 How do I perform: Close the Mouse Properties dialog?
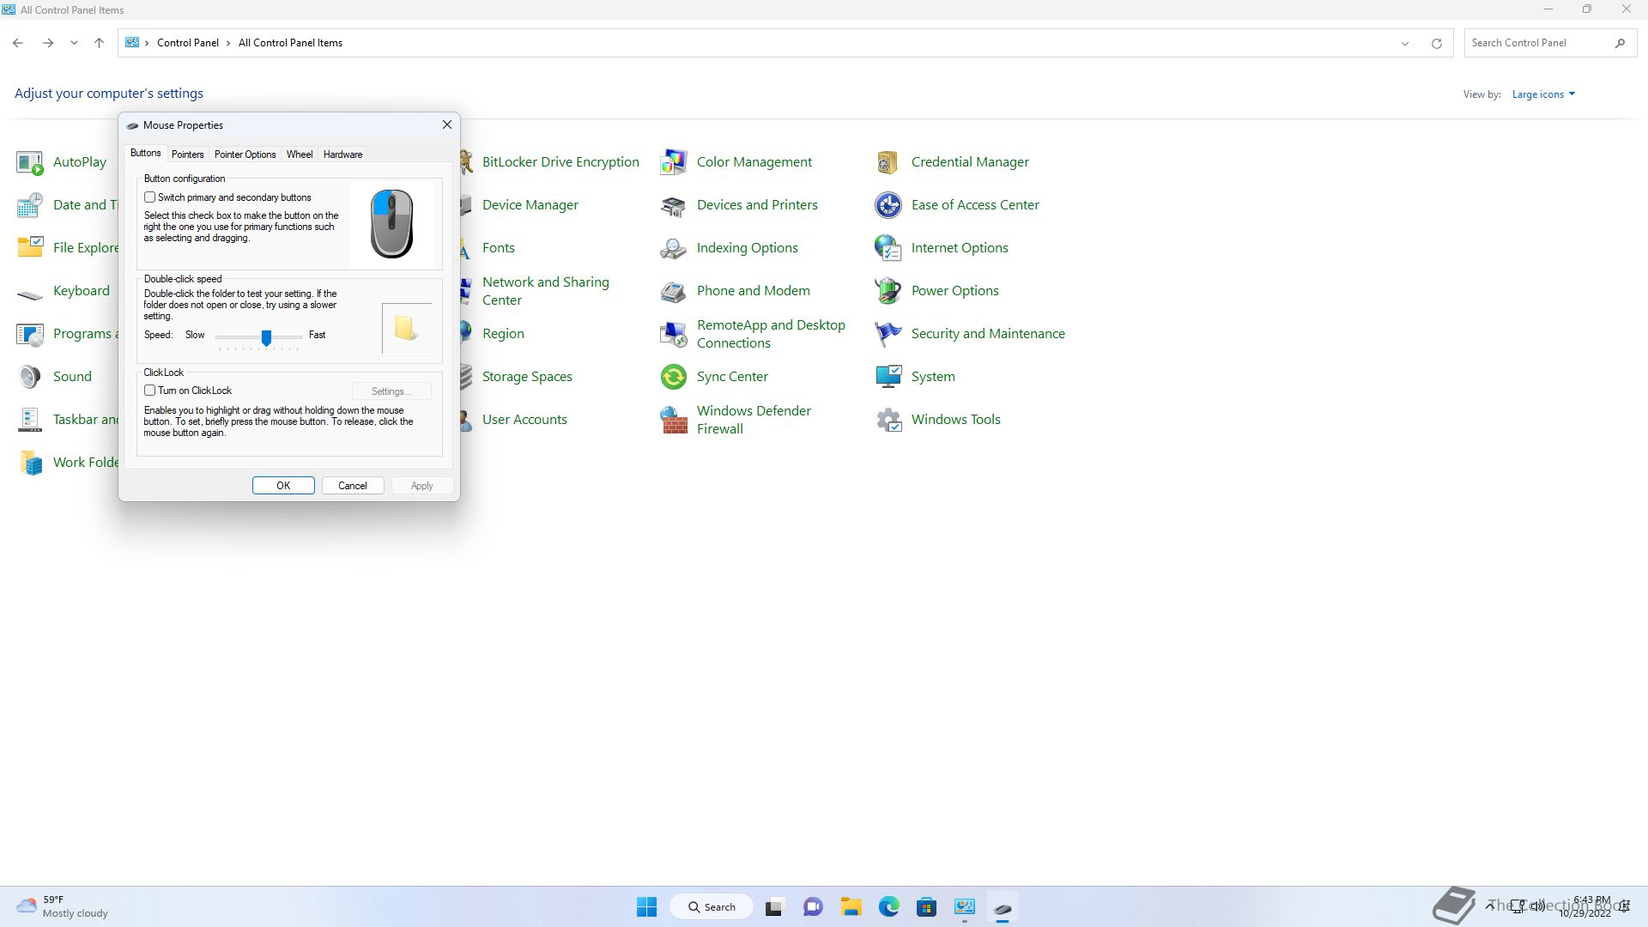447,125
